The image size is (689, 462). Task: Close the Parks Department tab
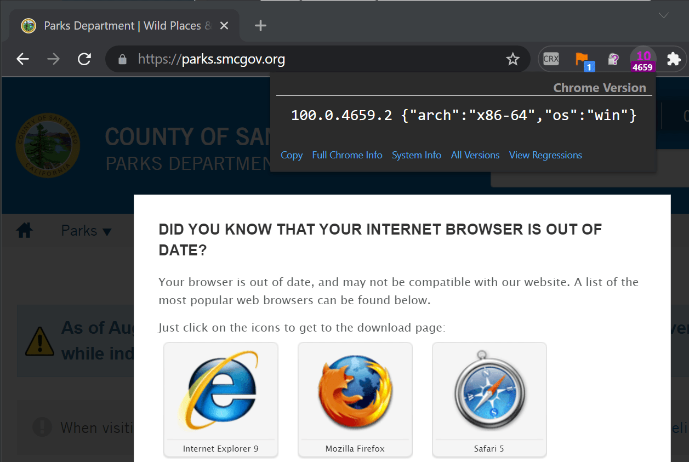(224, 26)
